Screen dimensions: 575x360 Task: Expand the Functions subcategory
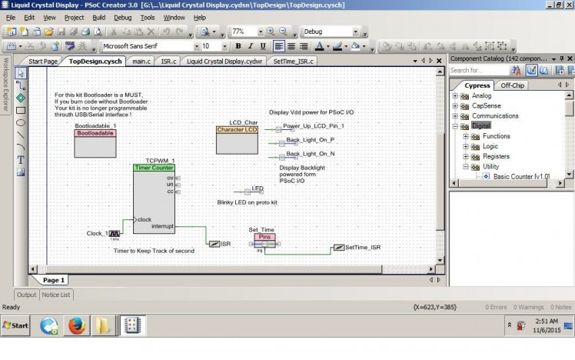pyautogui.click(x=466, y=136)
